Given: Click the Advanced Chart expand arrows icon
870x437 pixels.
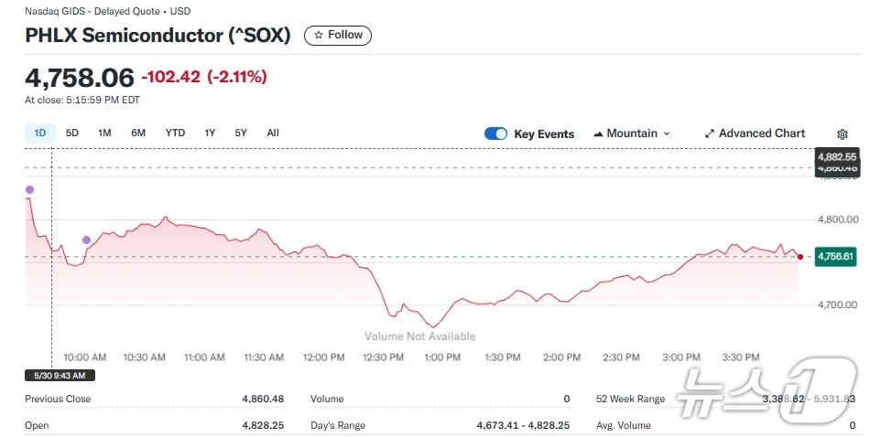Looking at the screenshot, I should click(709, 133).
